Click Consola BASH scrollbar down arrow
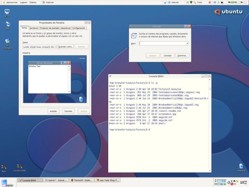This screenshot has width=249, height=187. [210, 171]
